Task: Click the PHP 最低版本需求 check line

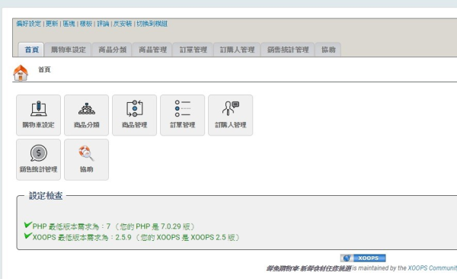Action: pos(110,226)
